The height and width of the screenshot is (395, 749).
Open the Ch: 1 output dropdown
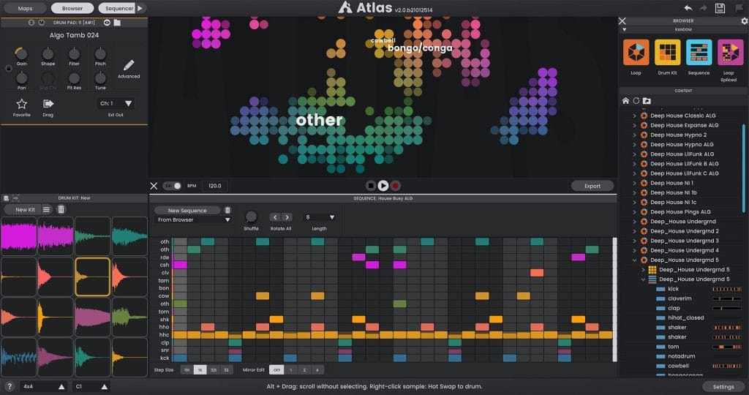[116, 104]
